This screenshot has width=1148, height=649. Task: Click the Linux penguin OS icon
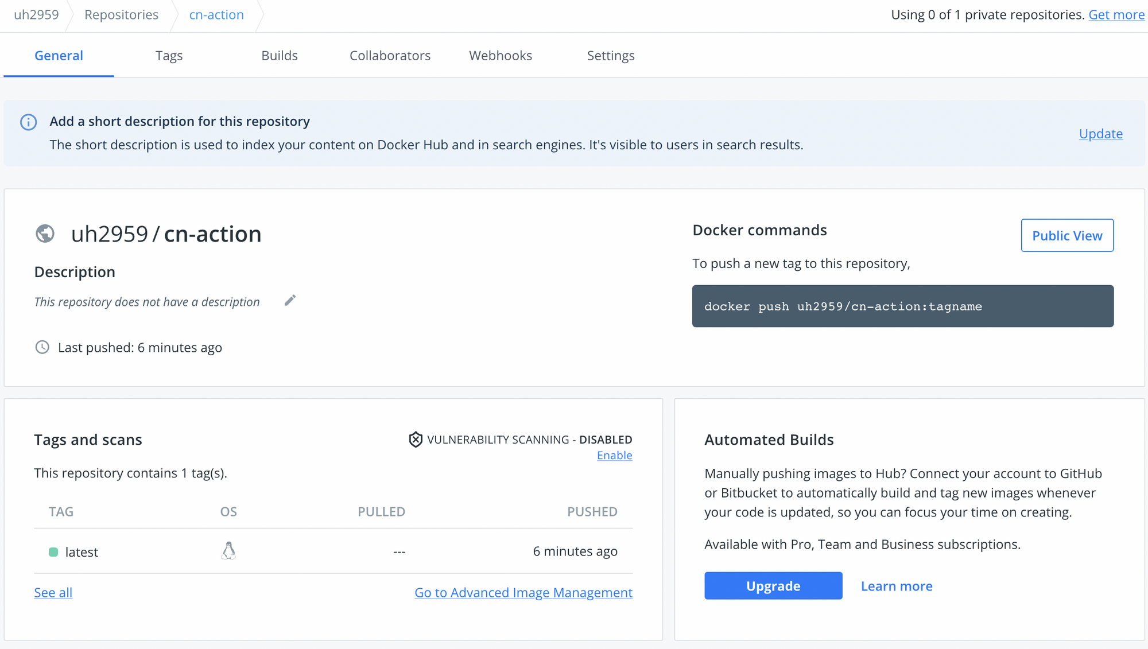pyautogui.click(x=228, y=551)
